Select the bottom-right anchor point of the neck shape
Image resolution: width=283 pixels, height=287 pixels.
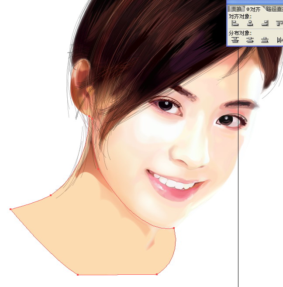click(x=157, y=274)
